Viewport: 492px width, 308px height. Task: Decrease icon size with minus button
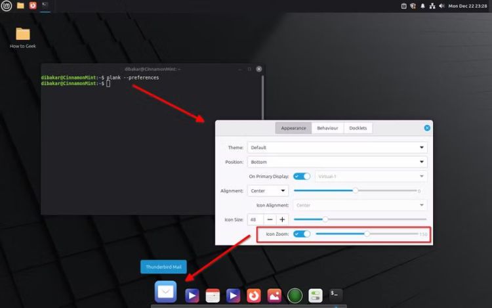[270, 219]
